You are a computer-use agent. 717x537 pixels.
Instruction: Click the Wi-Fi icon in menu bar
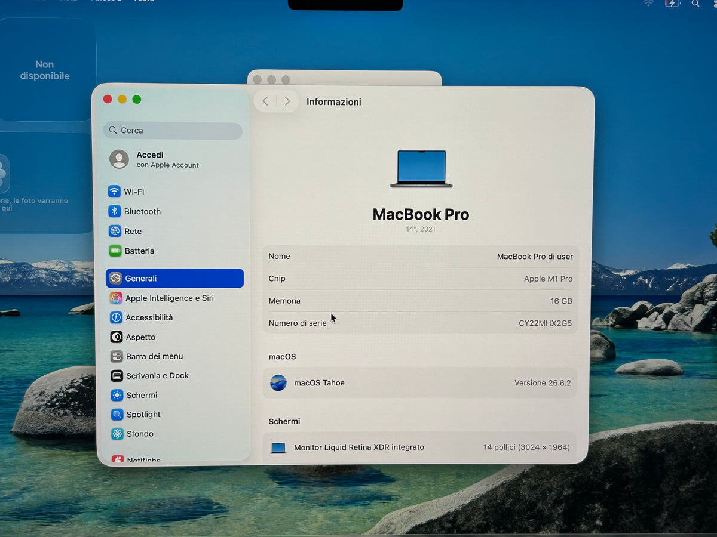(648, 4)
